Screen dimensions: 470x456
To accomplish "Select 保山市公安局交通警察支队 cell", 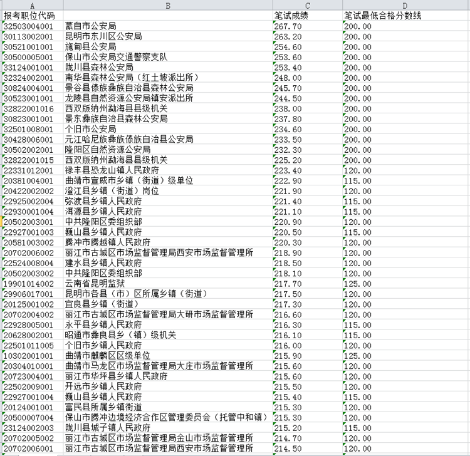I will 168,57.
